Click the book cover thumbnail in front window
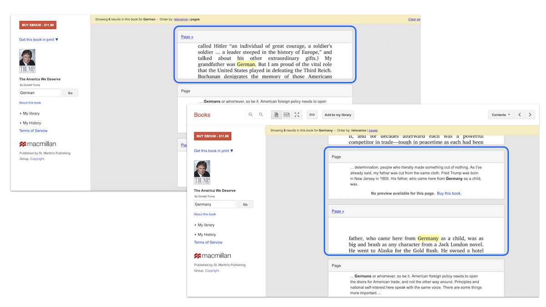 (x=202, y=172)
